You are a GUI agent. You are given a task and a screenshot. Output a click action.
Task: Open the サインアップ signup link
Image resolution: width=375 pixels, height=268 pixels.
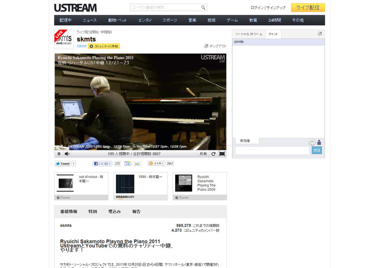click(276, 8)
